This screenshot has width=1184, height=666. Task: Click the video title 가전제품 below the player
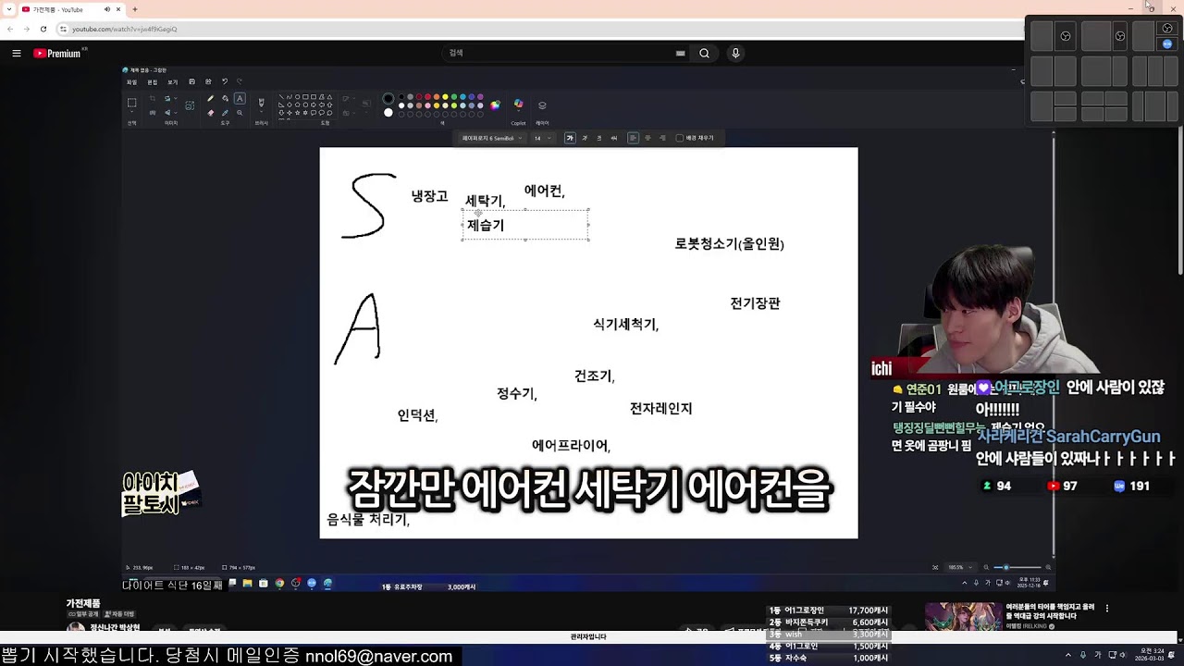(x=83, y=603)
